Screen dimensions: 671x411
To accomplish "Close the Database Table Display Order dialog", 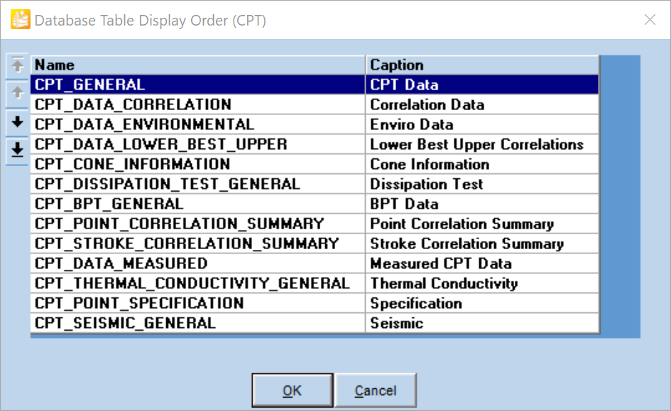I will [x=650, y=20].
